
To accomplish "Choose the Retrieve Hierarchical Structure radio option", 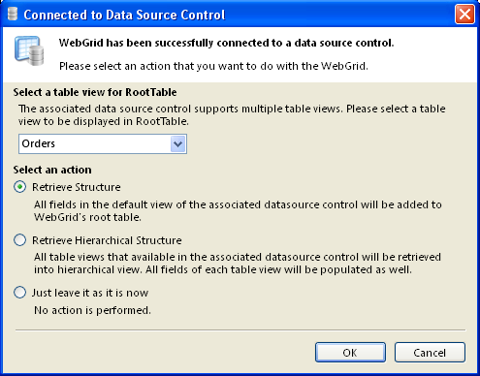I will tap(20, 240).
